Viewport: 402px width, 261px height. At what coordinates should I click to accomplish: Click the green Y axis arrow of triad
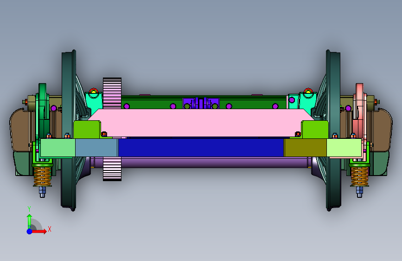tap(30, 221)
